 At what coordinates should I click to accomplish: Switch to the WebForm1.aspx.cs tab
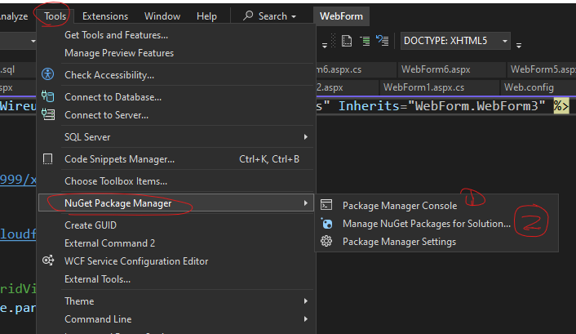423,87
